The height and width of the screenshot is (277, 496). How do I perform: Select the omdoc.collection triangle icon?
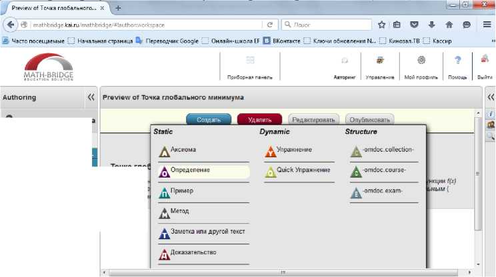pyautogui.click(x=356, y=152)
